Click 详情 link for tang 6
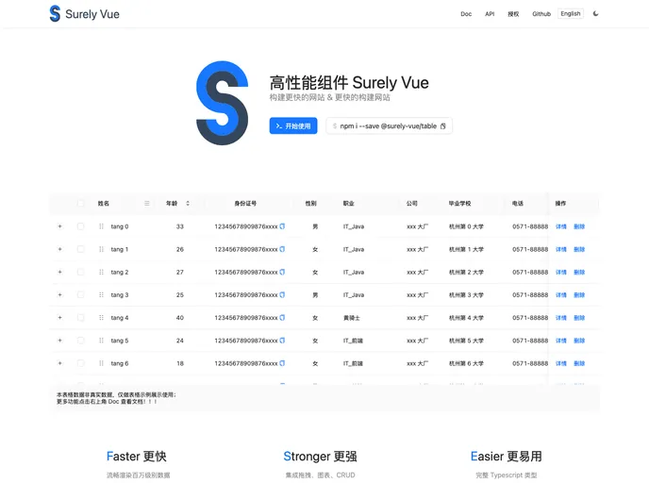The image size is (649, 483). (x=561, y=363)
